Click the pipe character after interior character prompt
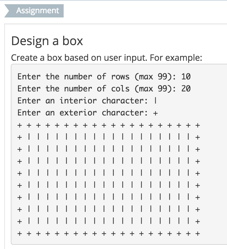Viewport: 227px width, 249px height. coord(156,101)
